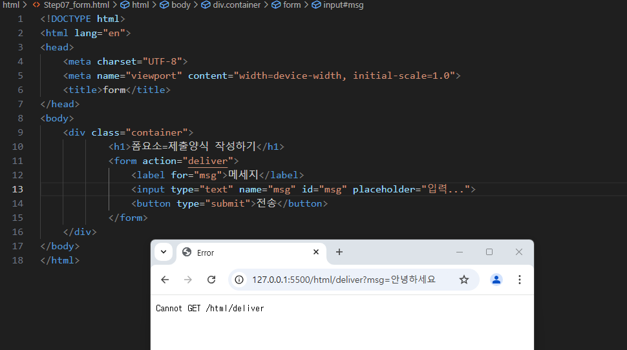
Task: Click the h1 heading text on line 10
Action: tap(193, 146)
